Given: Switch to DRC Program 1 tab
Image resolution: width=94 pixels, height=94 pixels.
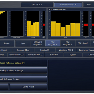Looking at the screenshot, I should (x=53, y=43).
